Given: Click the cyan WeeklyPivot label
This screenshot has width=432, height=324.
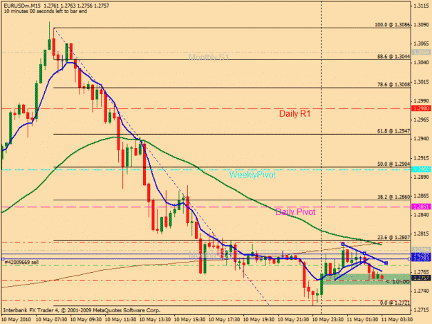Looking at the screenshot, I should 252,175.
